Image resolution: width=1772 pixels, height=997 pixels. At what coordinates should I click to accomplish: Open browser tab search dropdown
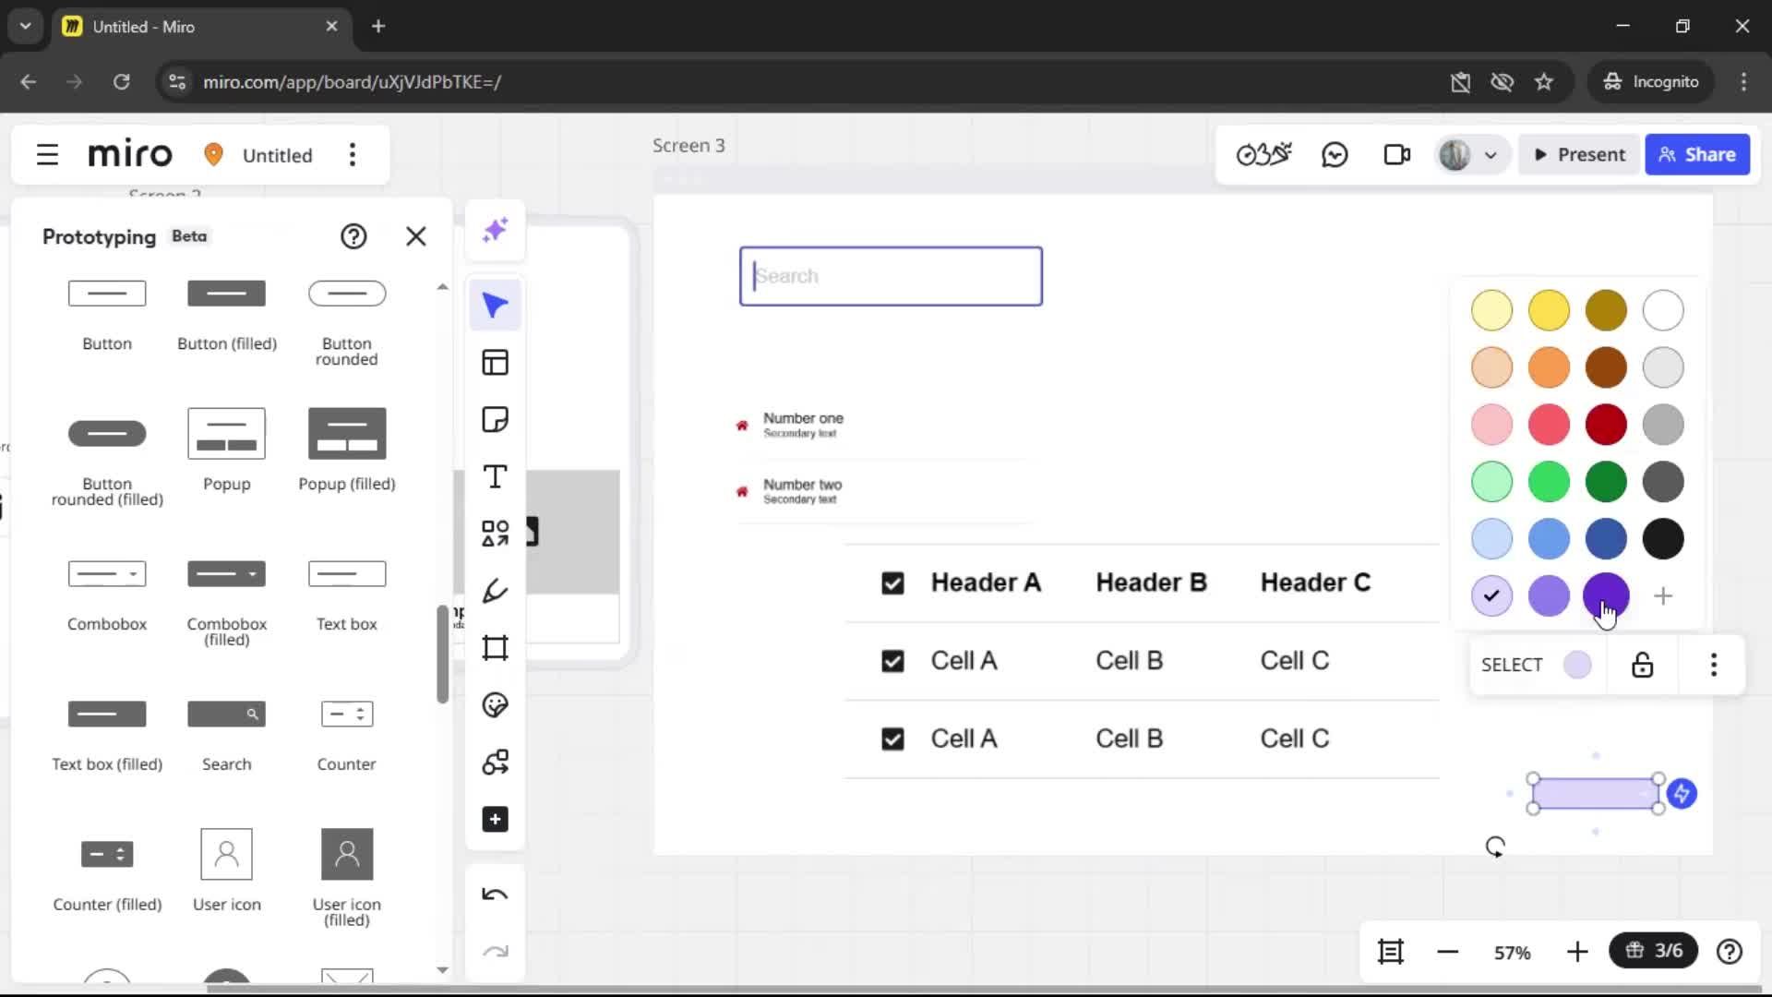coord(26,26)
